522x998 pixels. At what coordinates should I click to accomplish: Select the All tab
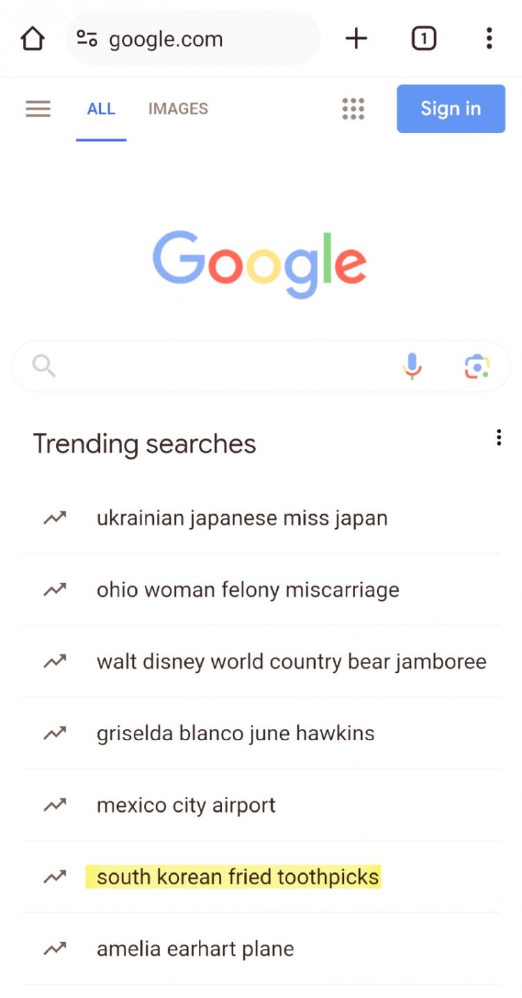coord(101,109)
